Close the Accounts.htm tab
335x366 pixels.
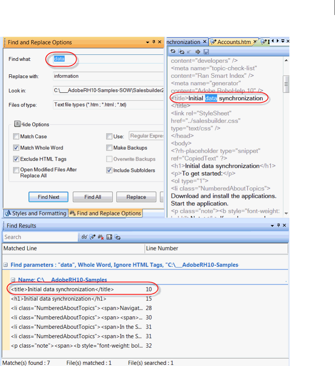pos(255,42)
